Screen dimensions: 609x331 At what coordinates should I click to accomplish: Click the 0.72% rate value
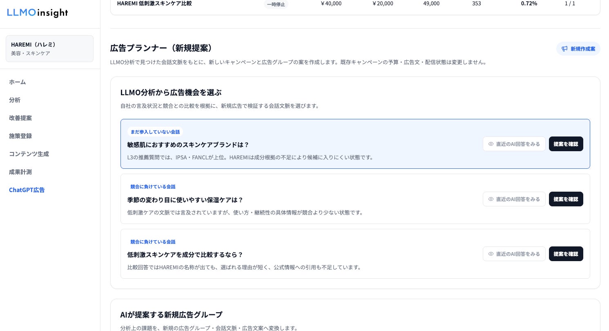coord(529,3)
